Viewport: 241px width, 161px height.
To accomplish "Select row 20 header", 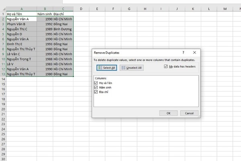I will point(3,109).
